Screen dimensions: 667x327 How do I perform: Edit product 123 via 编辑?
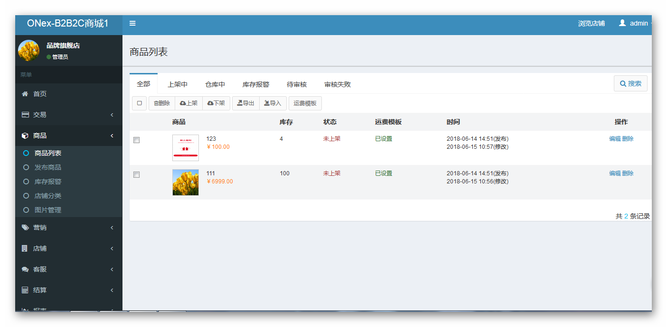point(615,139)
